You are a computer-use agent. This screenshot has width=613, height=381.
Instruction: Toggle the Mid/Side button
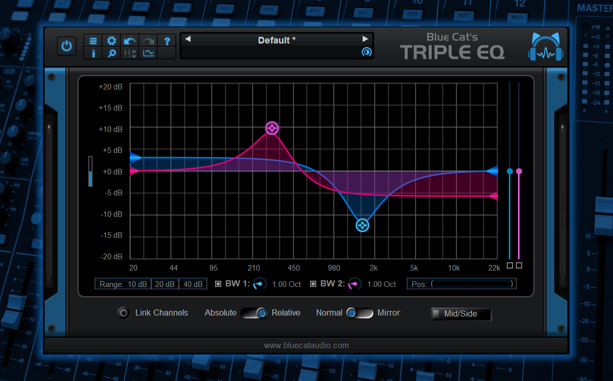461,314
